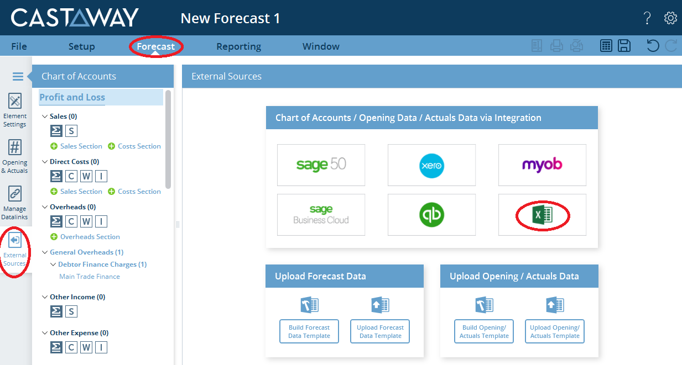Choose the Excel integration tile
Image resolution: width=682 pixels, height=365 pixels.
542,215
